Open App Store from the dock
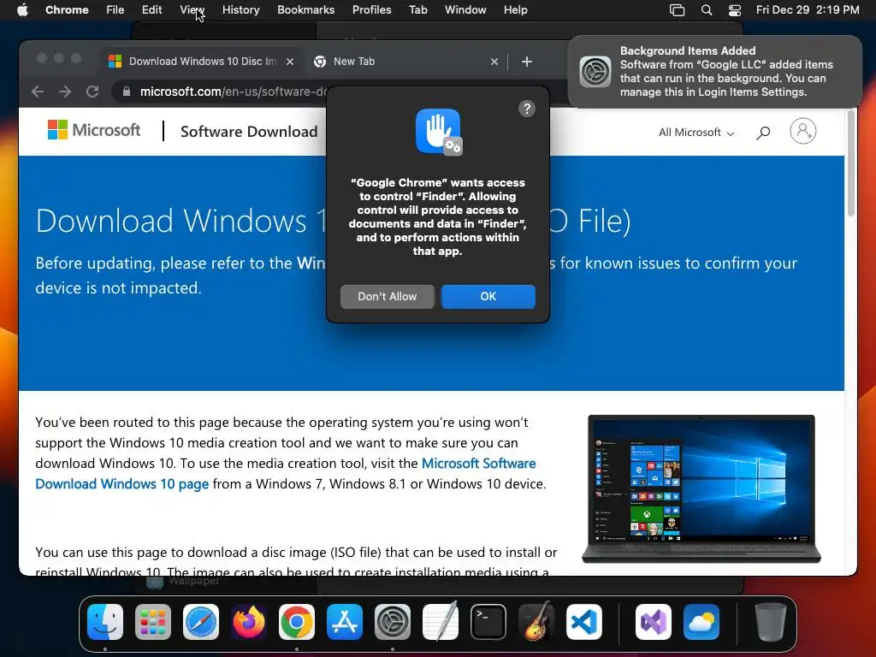876x657 pixels. 345,622
